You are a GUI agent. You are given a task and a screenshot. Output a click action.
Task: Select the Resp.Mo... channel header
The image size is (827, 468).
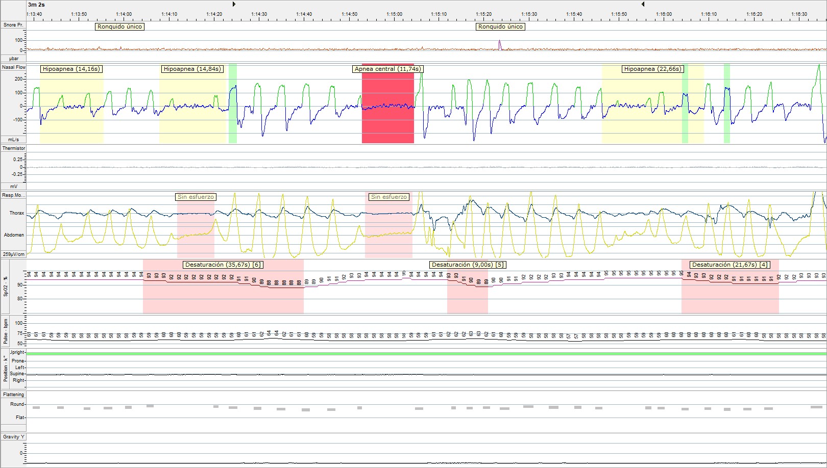pos(13,195)
